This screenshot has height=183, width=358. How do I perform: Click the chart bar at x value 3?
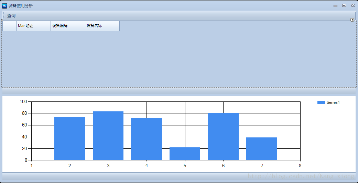point(108,136)
